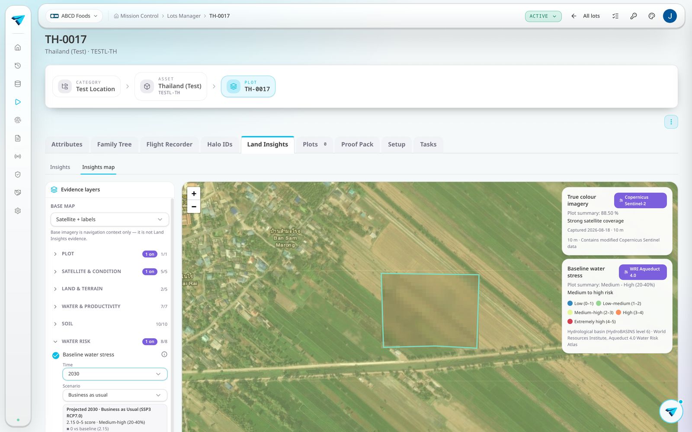
Task: Select the Thailand (Test) asset card
Action: pyautogui.click(x=171, y=86)
